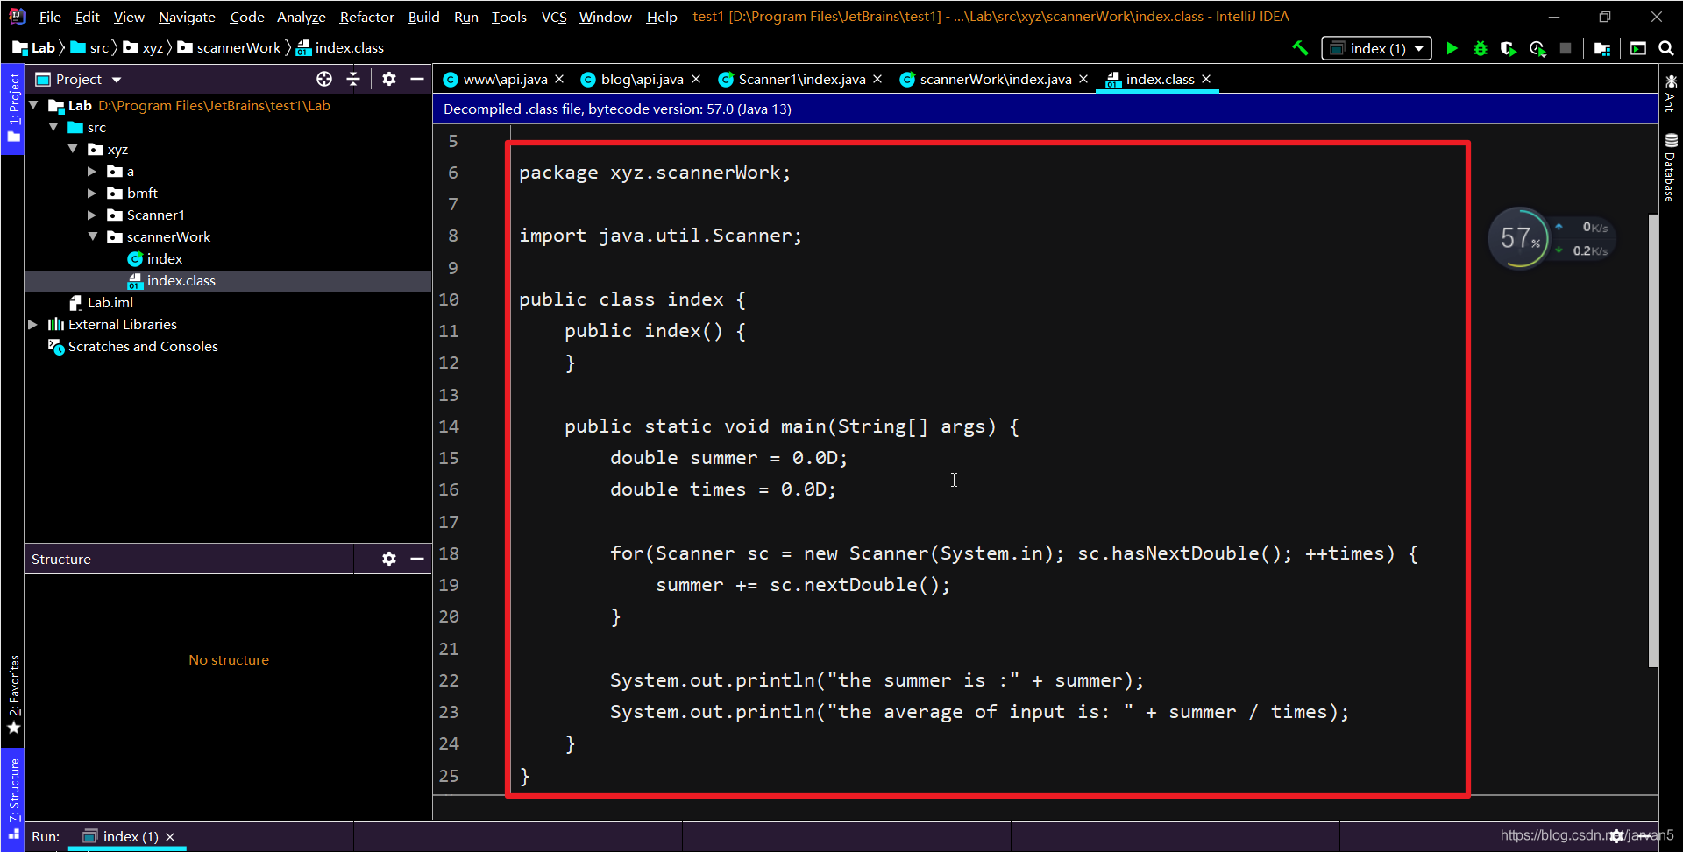The height and width of the screenshot is (852, 1683).
Task: Close the www\api.java tab
Action: coord(559,79)
